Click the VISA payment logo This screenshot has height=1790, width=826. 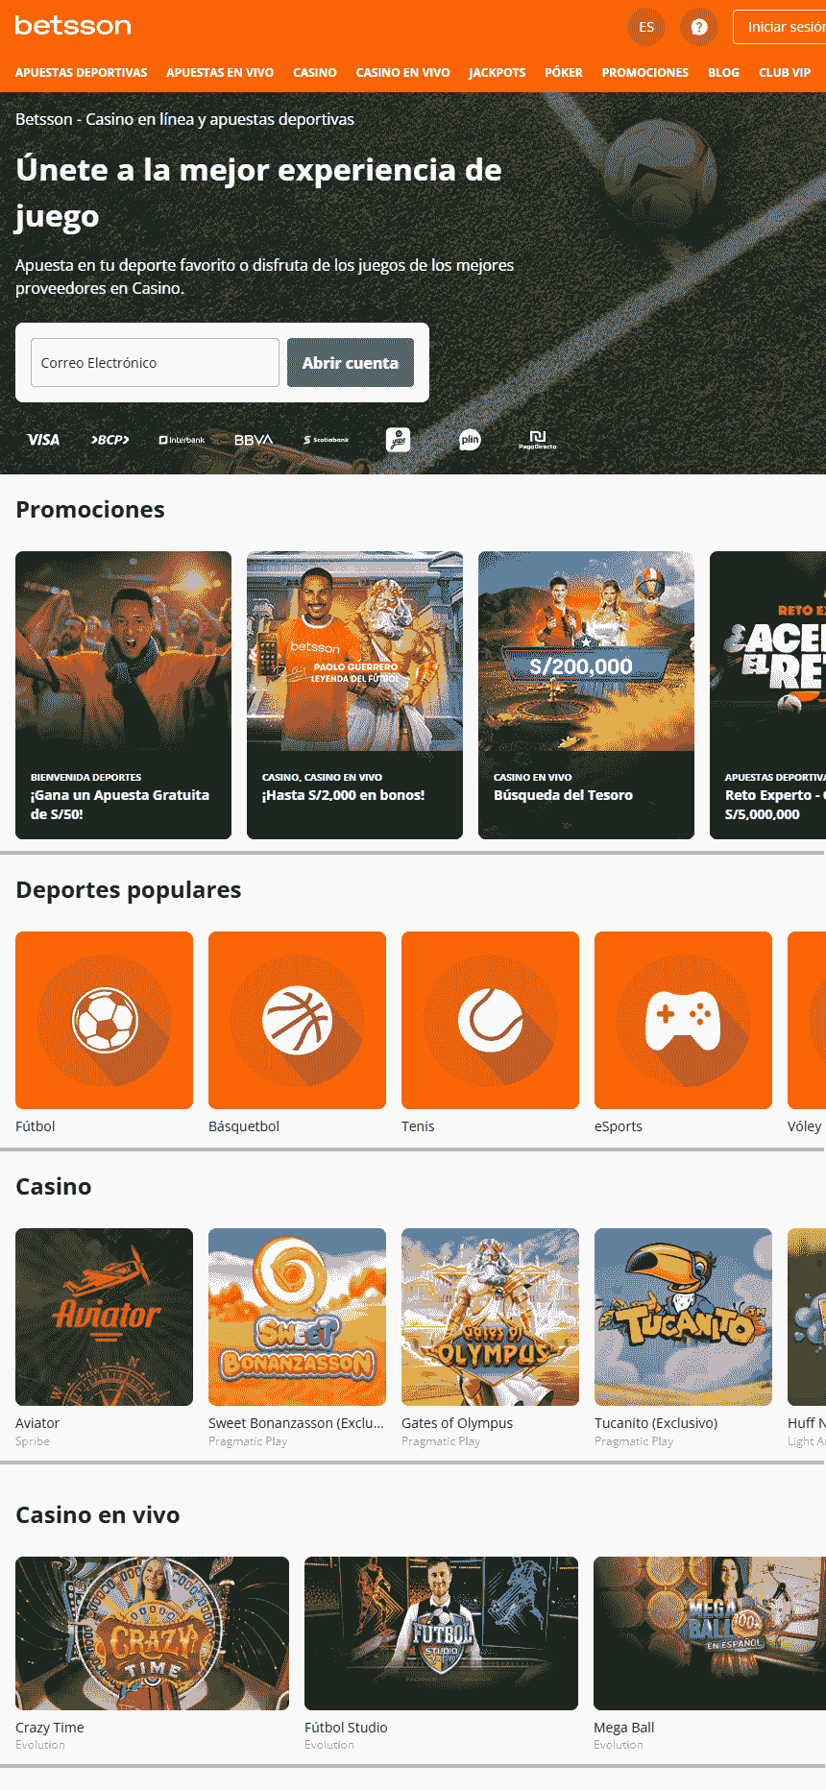(x=43, y=440)
